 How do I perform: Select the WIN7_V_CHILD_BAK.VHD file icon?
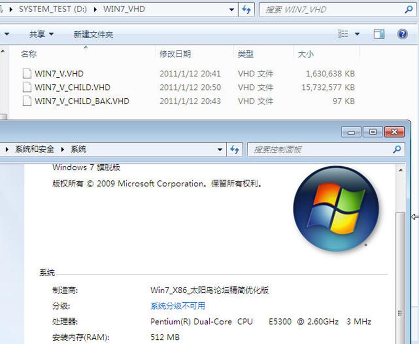pos(27,101)
